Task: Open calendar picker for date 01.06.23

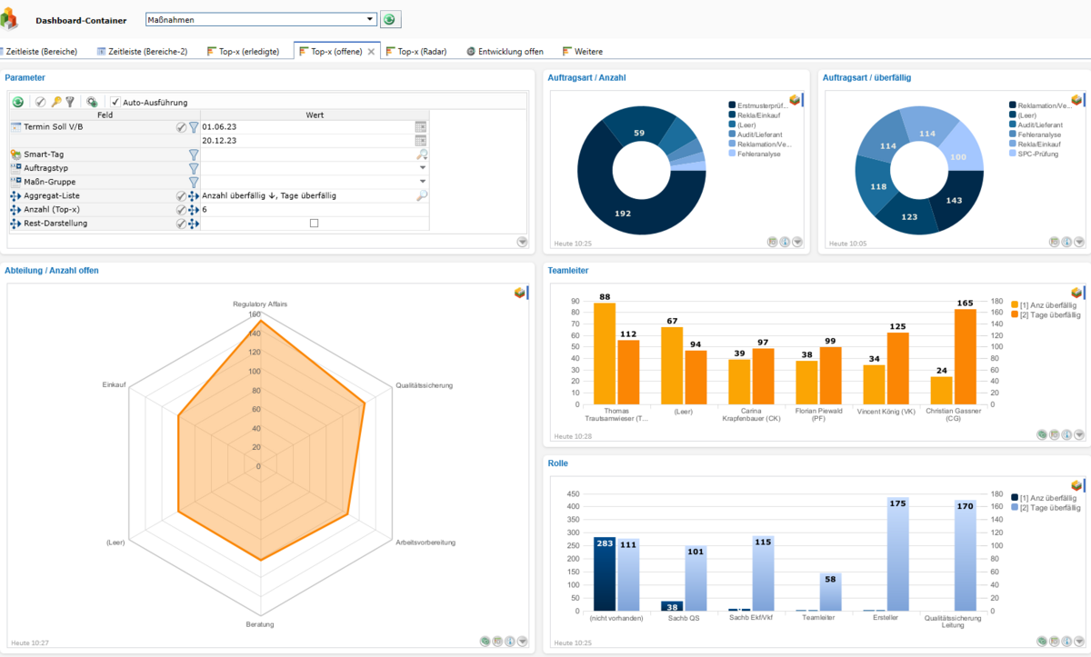Action: click(420, 127)
